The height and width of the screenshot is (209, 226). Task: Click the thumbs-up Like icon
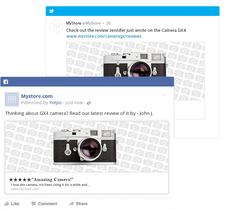pos(7,203)
